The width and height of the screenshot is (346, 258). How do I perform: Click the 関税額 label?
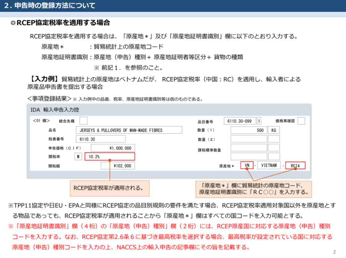[54, 166]
